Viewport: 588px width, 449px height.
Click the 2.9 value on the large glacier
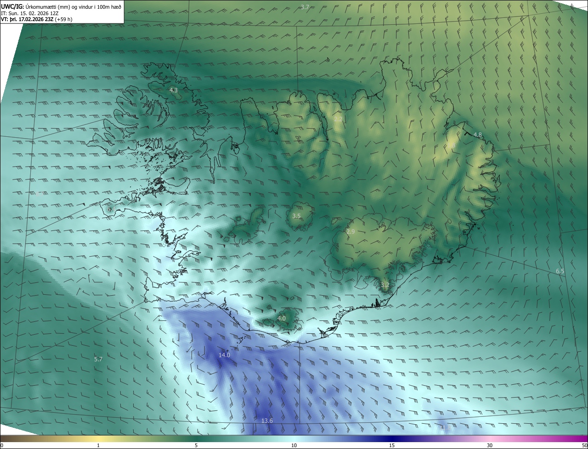(351, 232)
